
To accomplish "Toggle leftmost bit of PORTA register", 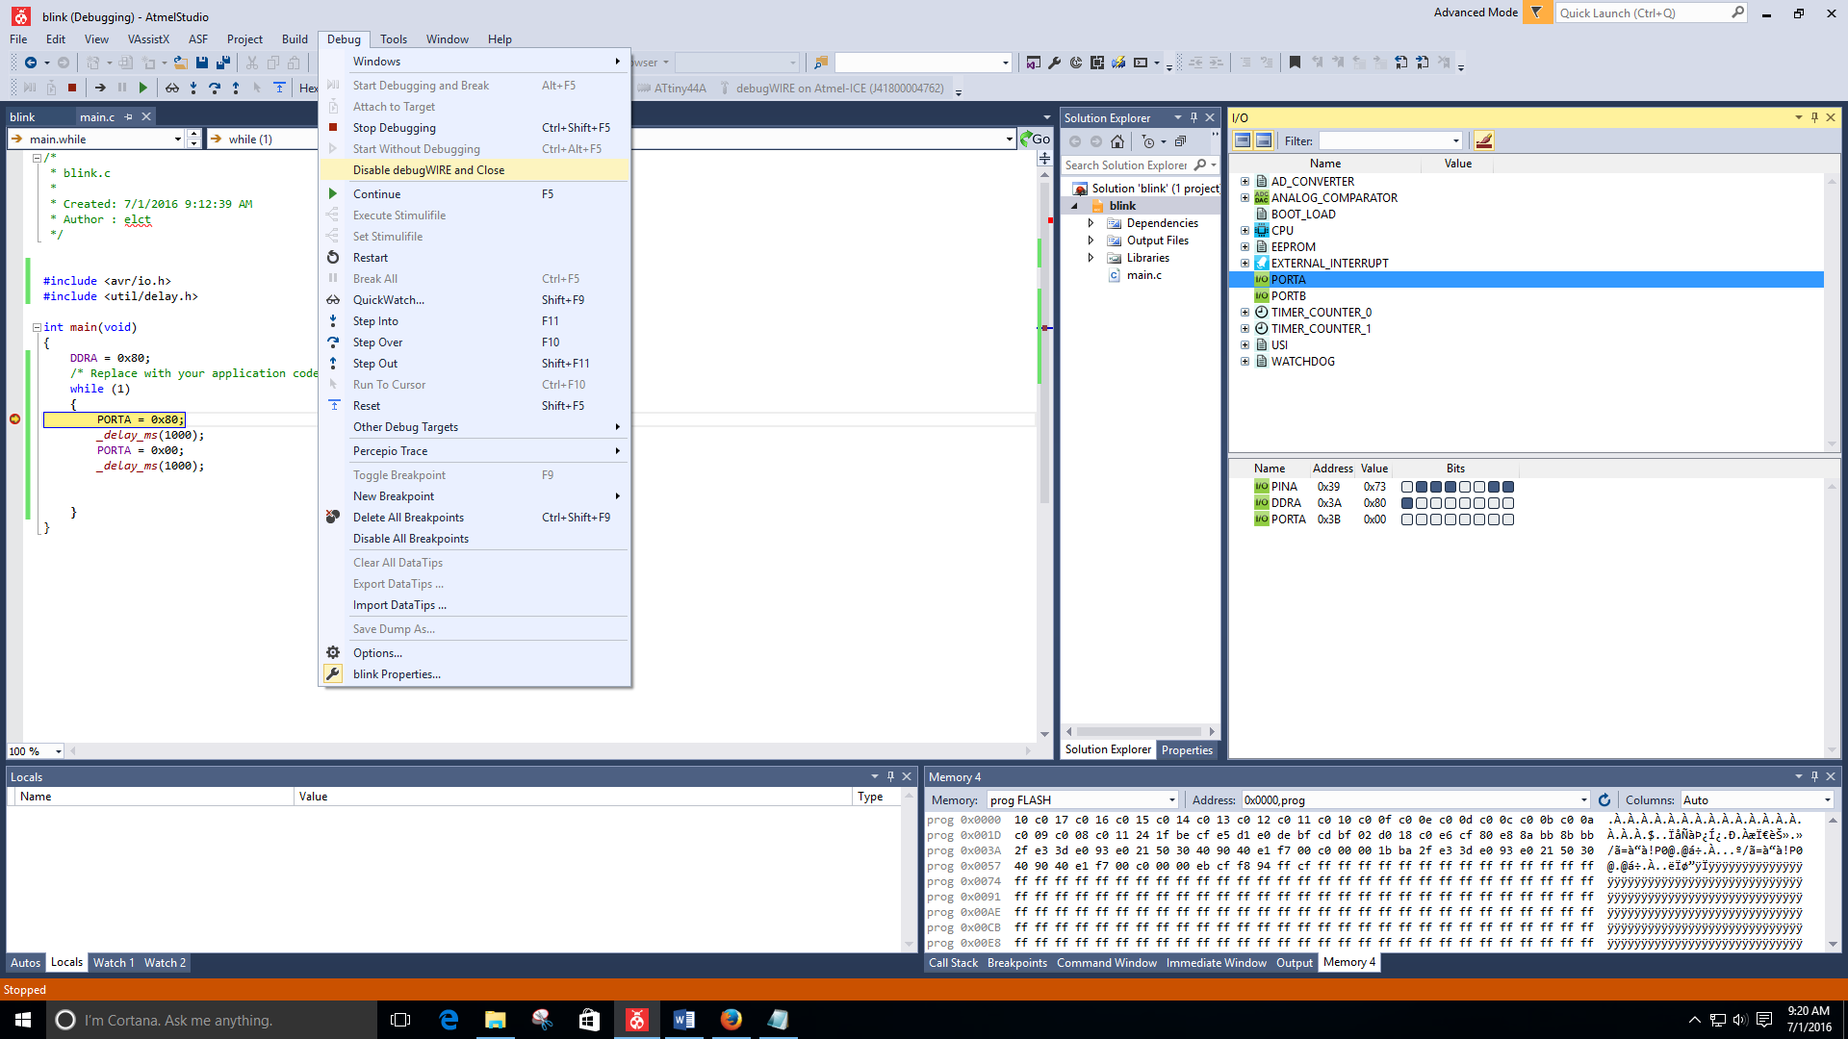I will pos(1407,519).
